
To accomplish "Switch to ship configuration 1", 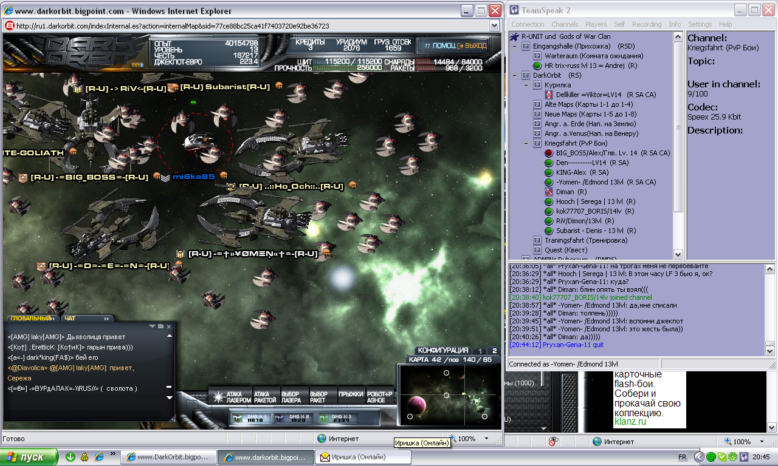I will 480,351.
